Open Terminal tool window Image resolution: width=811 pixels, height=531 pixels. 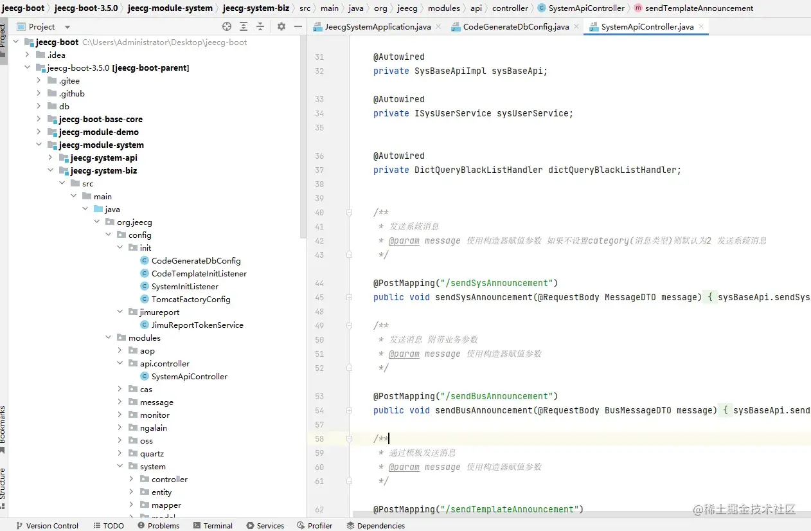click(x=213, y=525)
